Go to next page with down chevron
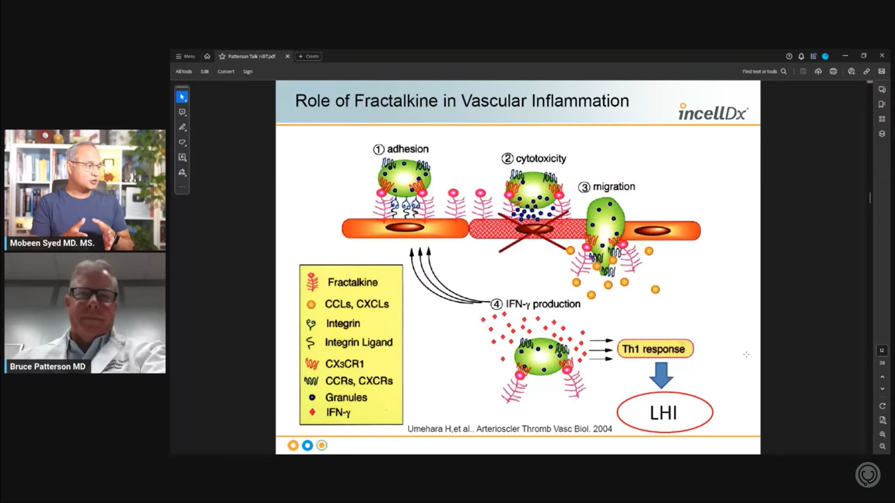Screen dimensions: 895x503 [x=882, y=389]
